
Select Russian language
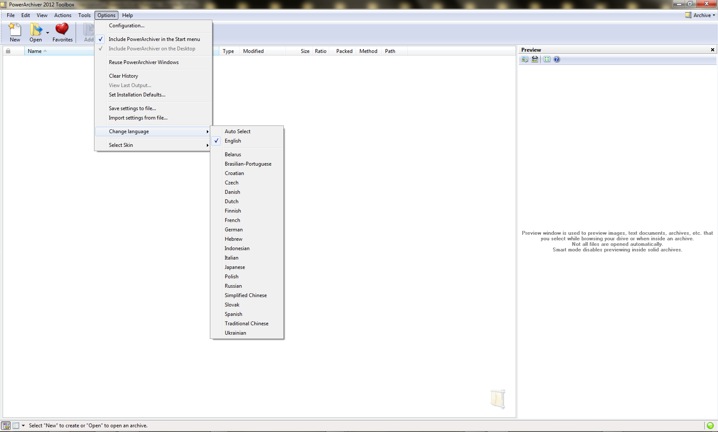[247, 286]
